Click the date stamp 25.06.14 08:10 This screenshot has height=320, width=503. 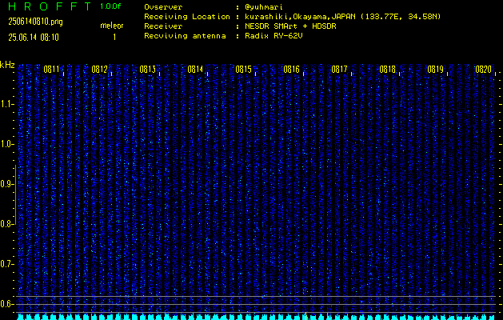(x=34, y=38)
